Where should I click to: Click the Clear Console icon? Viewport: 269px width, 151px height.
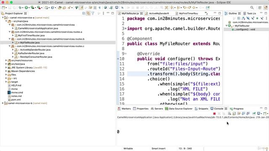click(x=229, y=114)
